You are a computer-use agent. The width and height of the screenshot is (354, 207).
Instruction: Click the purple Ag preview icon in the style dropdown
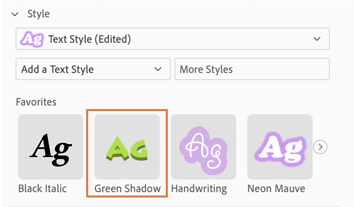coord(32,39)
